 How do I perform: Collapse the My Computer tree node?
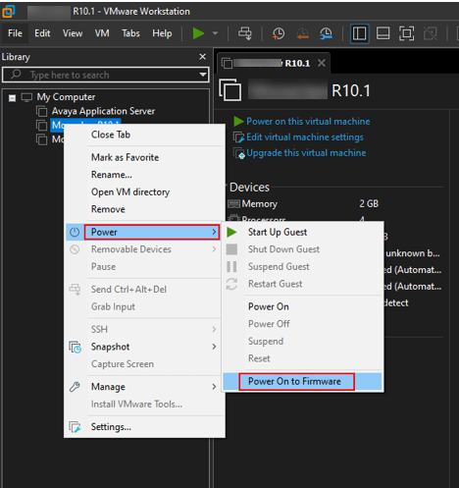12,98
